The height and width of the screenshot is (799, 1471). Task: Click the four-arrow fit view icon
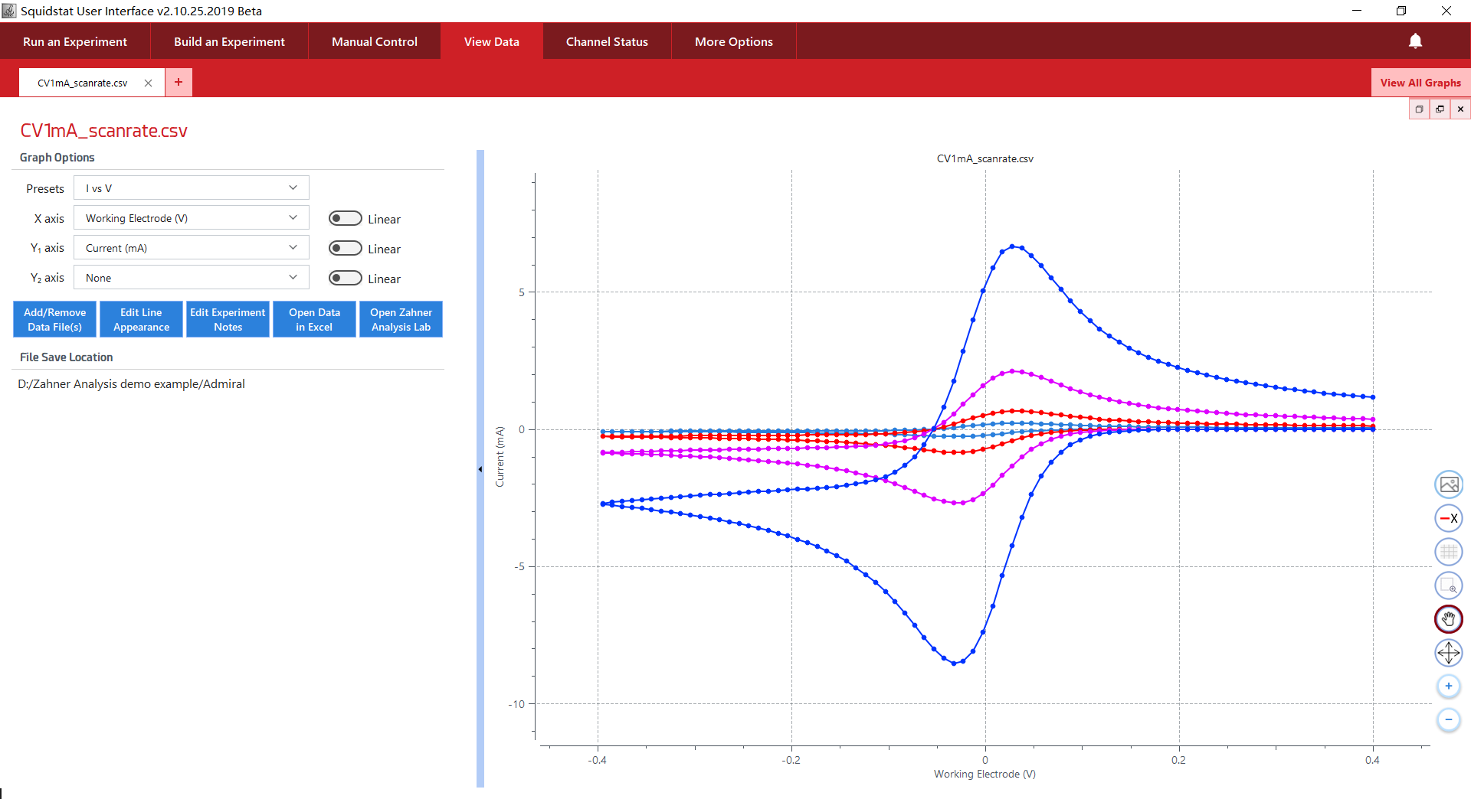click(x=1448, y=653)
